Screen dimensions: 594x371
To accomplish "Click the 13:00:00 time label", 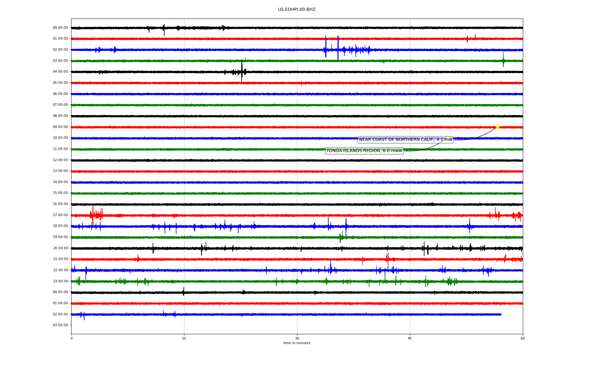I will (x=60, y=171).
